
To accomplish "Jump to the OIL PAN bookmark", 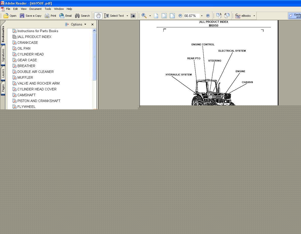I will coord(24,48).
